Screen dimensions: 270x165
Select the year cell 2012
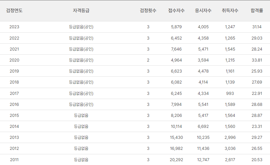14,148
